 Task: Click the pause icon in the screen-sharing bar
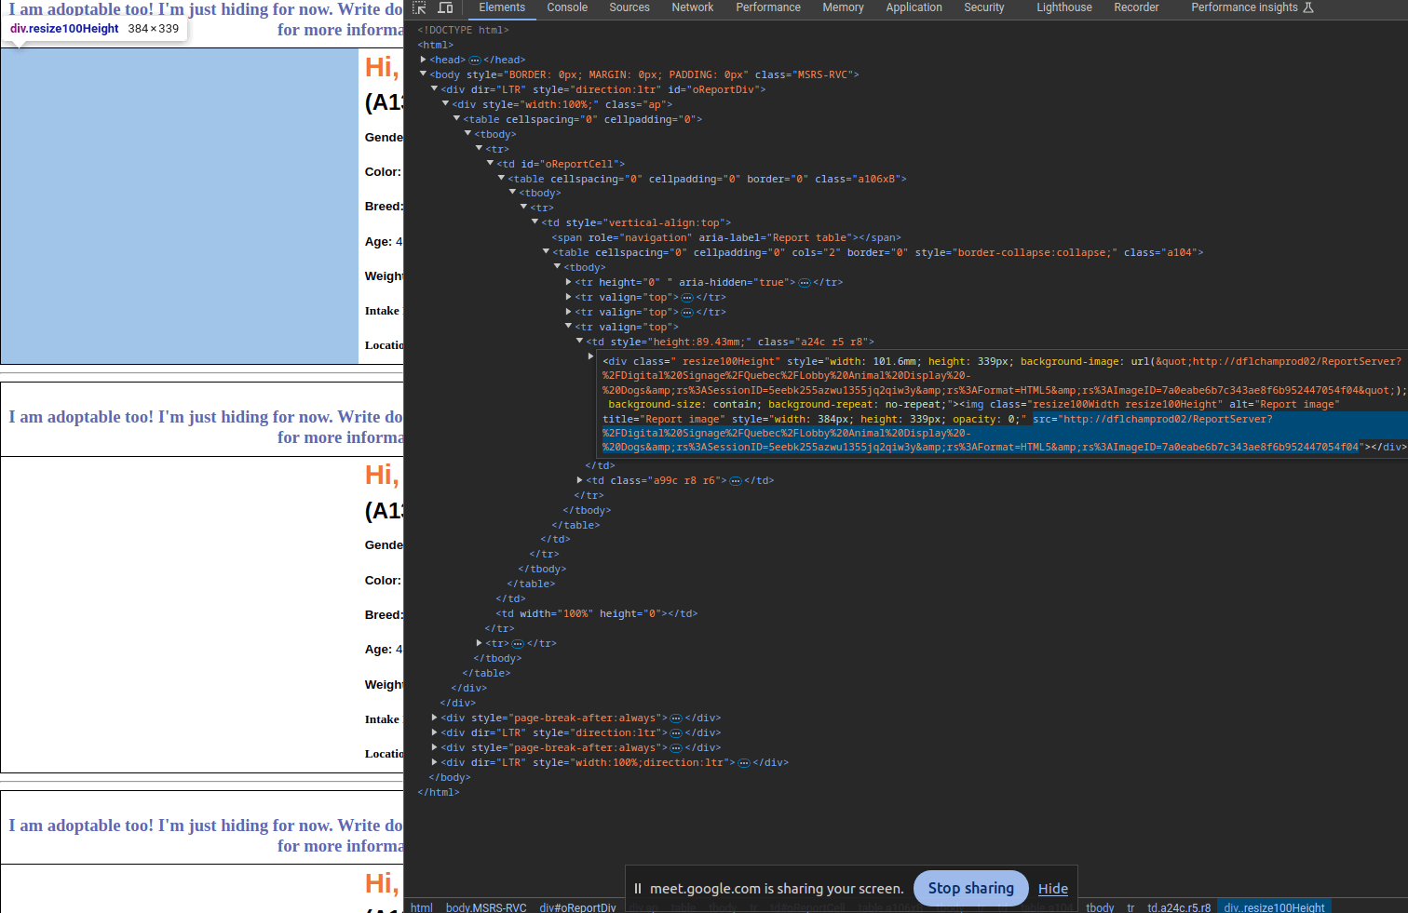(x=638, y=889)
